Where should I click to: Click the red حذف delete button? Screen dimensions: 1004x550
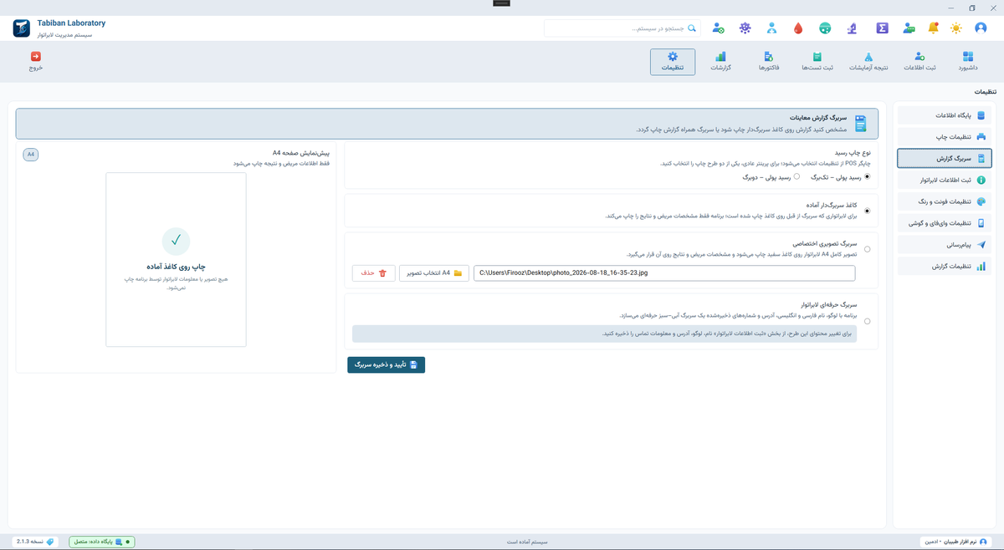click(373, 273)
